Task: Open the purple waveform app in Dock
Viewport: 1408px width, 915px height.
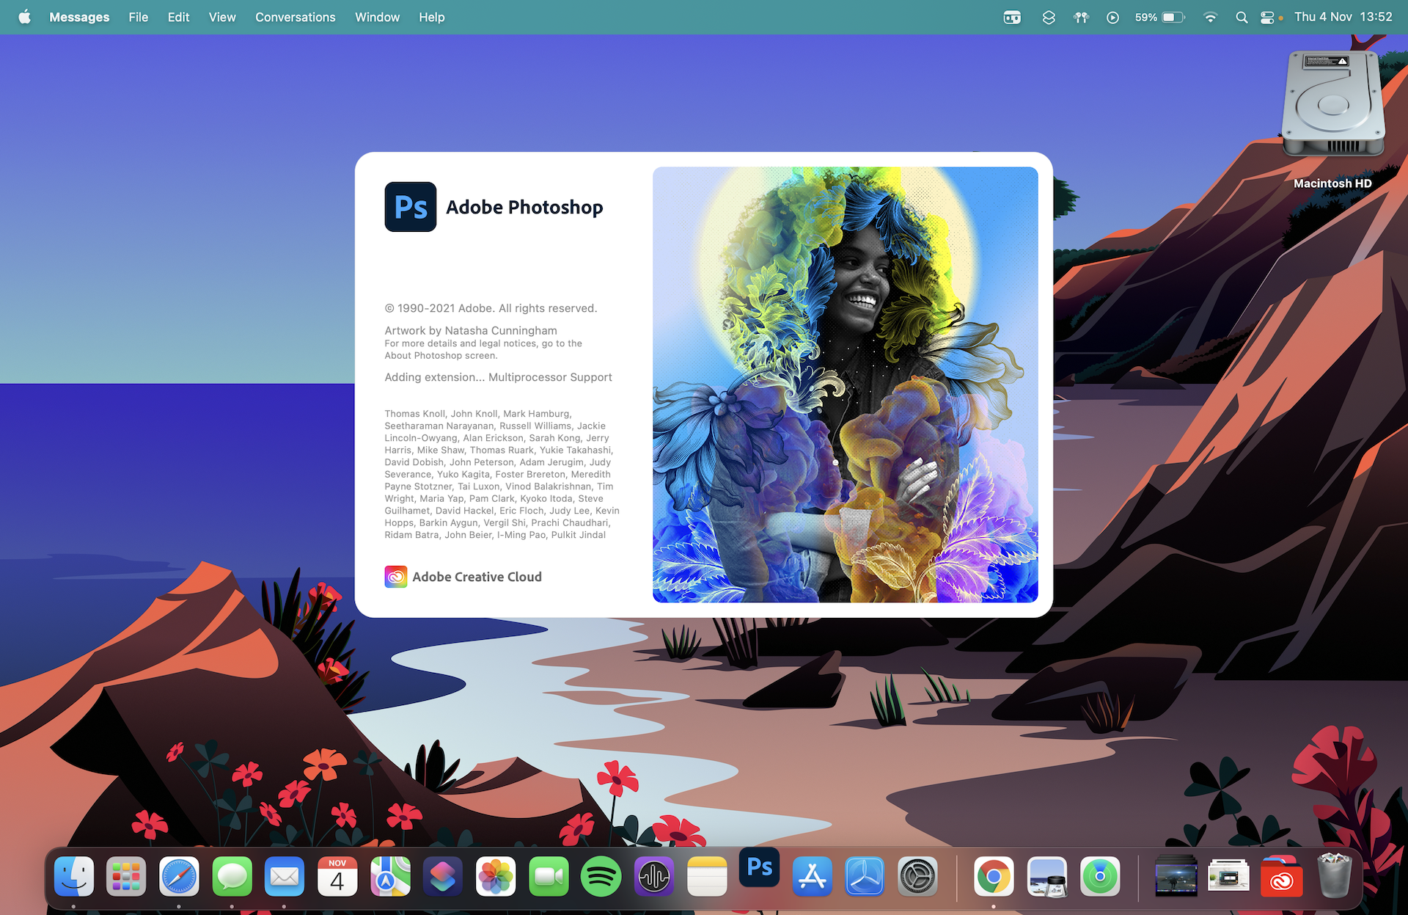Action: [654, 876]
